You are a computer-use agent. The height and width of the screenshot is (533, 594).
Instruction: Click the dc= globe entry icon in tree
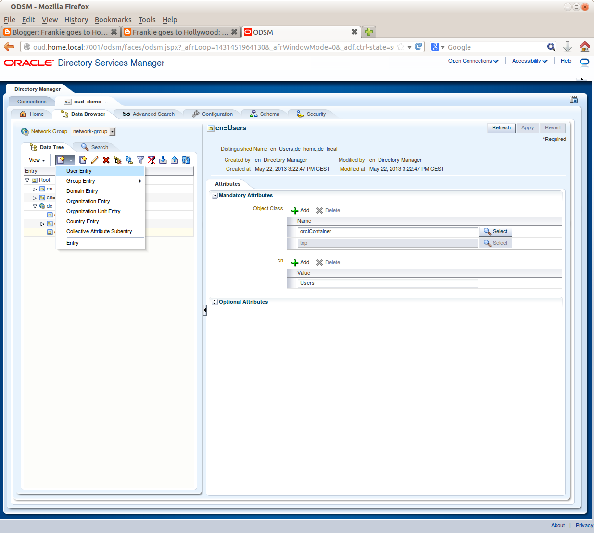pyautogui.click(x=42, y=206)
